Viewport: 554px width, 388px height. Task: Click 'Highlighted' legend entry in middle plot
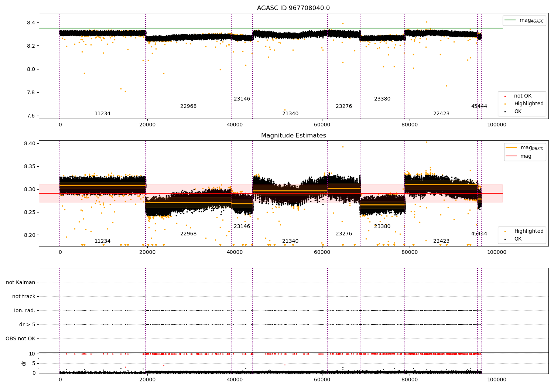coord(529,231)
